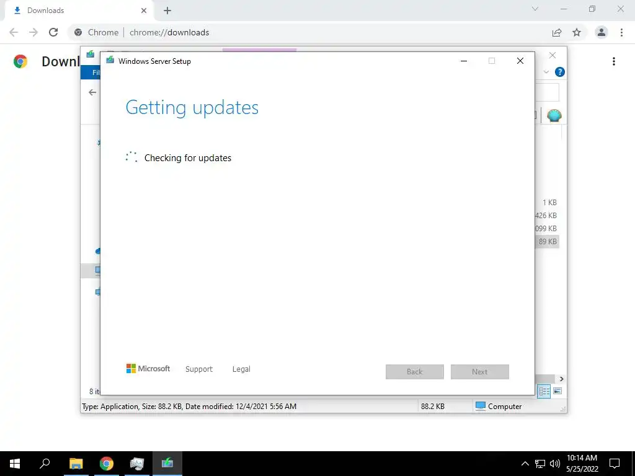The image size is (635, 476).
Task: Open the Windows Start menu
Action: tap(15, 464)
